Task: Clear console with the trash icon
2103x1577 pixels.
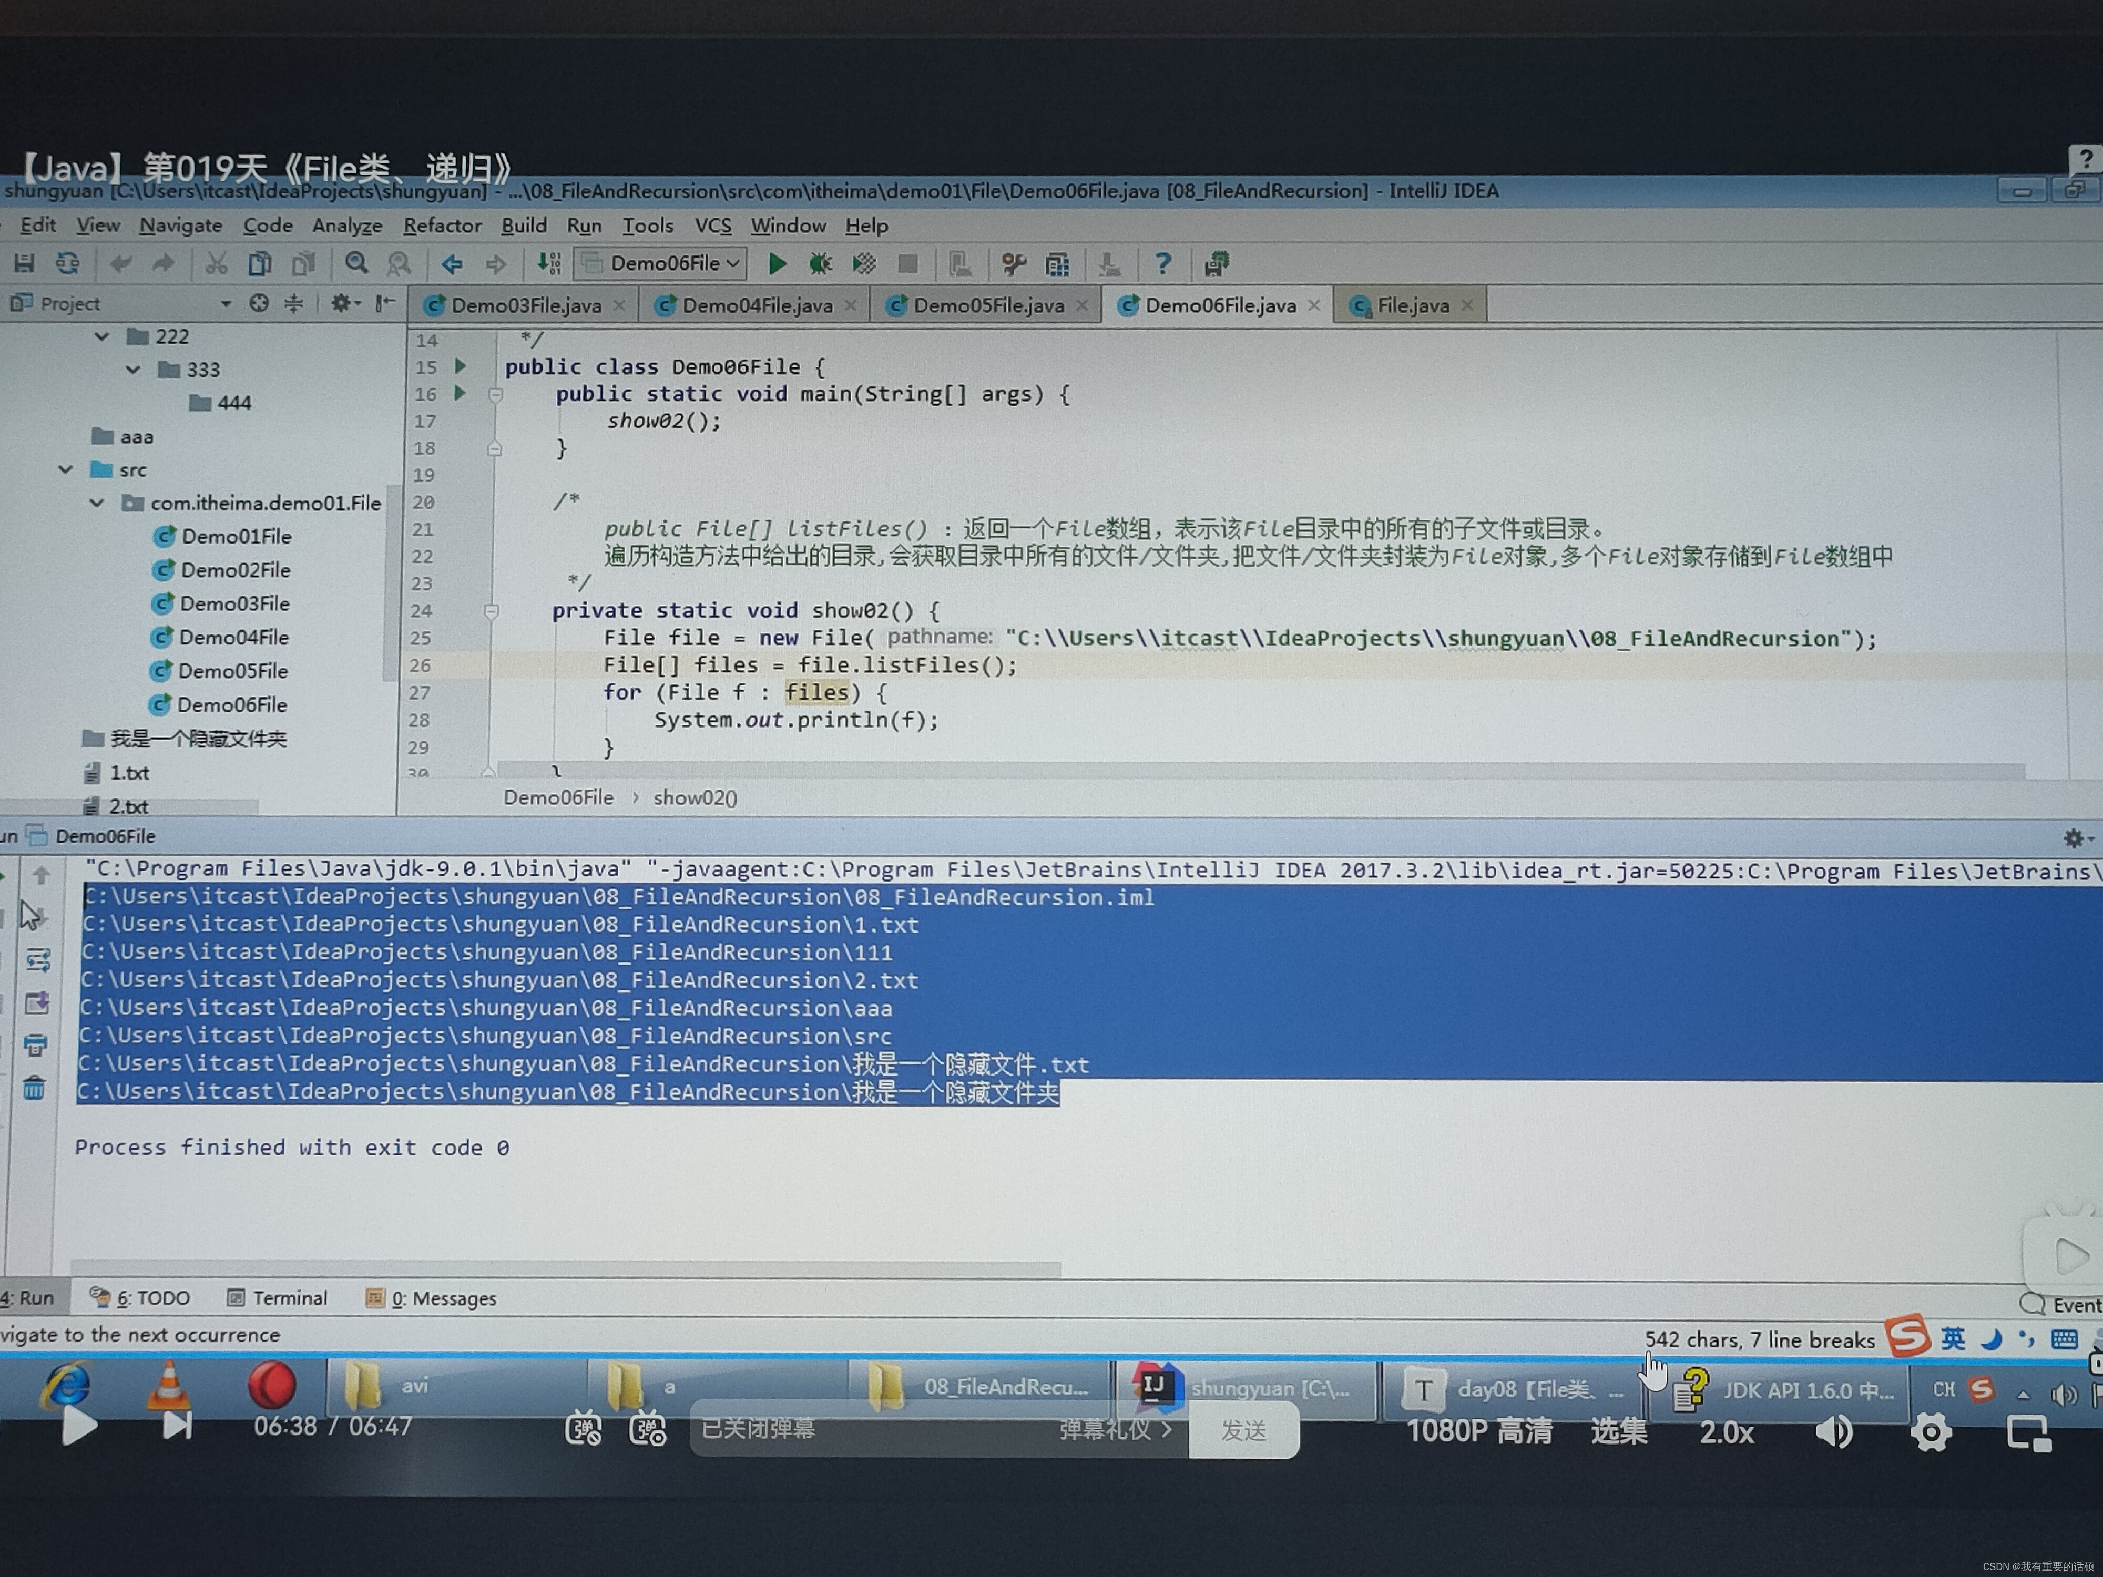Action: [34, 1088]
